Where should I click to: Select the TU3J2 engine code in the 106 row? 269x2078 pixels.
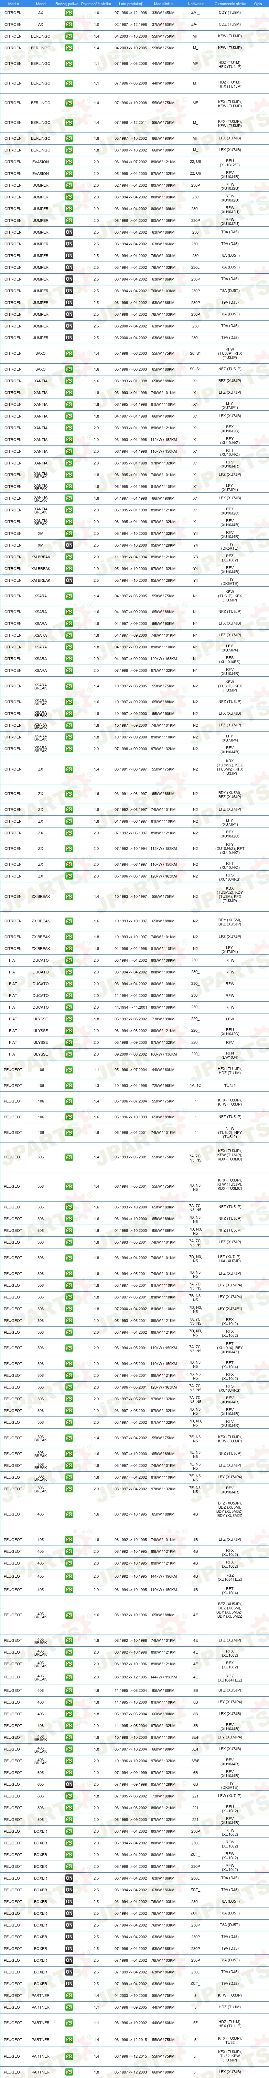point(230,1086)
